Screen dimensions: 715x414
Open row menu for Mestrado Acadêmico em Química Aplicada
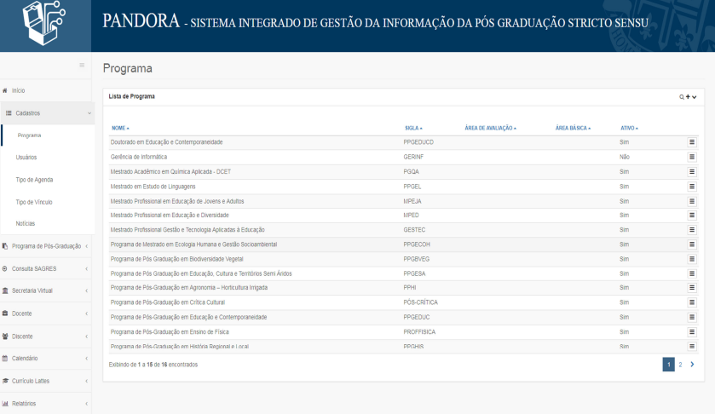692,172
